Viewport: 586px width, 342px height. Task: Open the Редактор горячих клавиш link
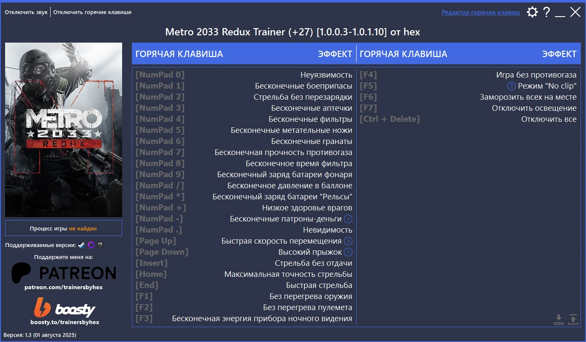(x=480, y=12)
